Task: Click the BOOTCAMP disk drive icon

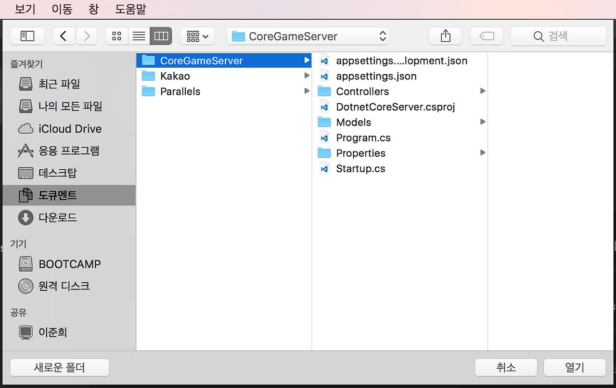Action: pos(26,264)
